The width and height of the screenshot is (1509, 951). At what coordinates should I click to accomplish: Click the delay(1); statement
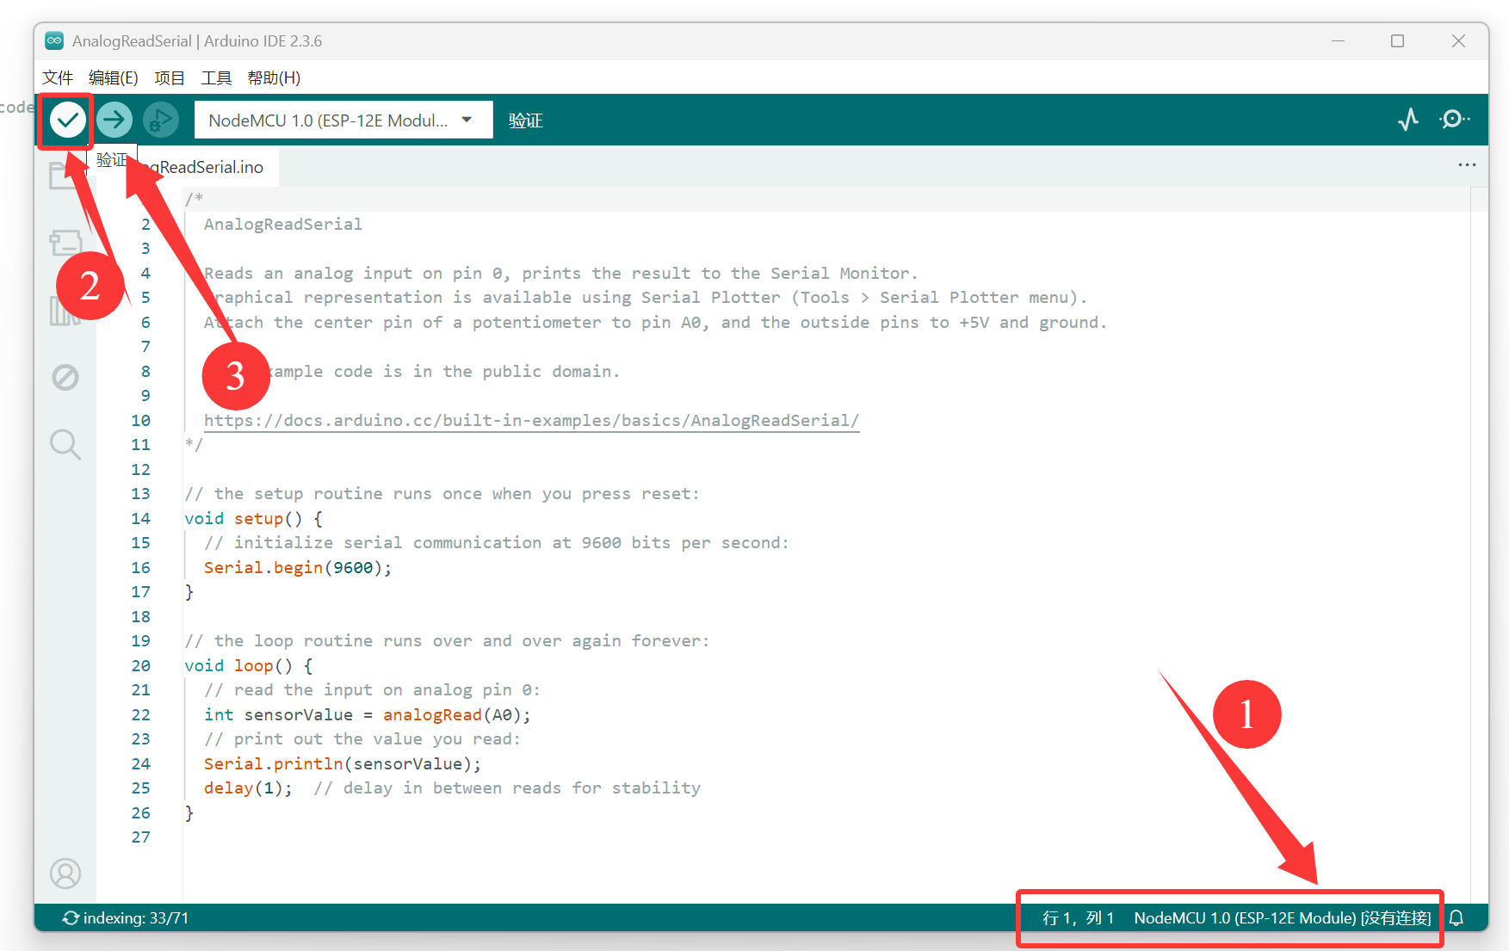point(248,787)
